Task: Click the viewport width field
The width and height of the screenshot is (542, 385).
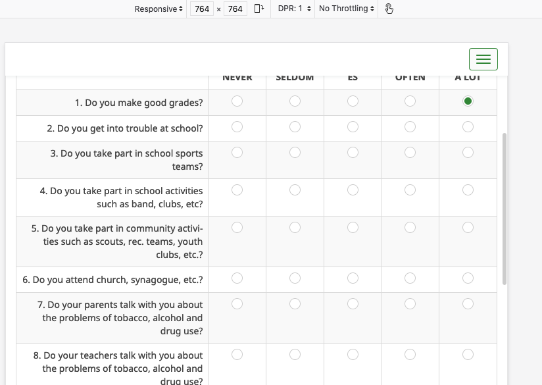Action: pyautogui.click(x=202, y=9)
